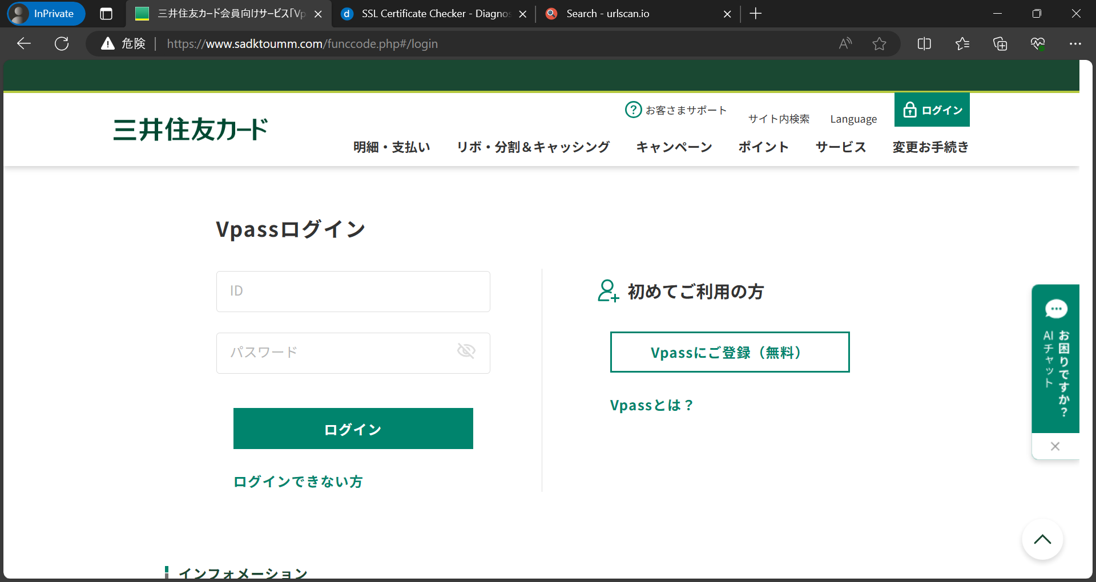This screenshot has height=582, width=1096.
Task: Open split screen view
Action: (x=924, y=43)
